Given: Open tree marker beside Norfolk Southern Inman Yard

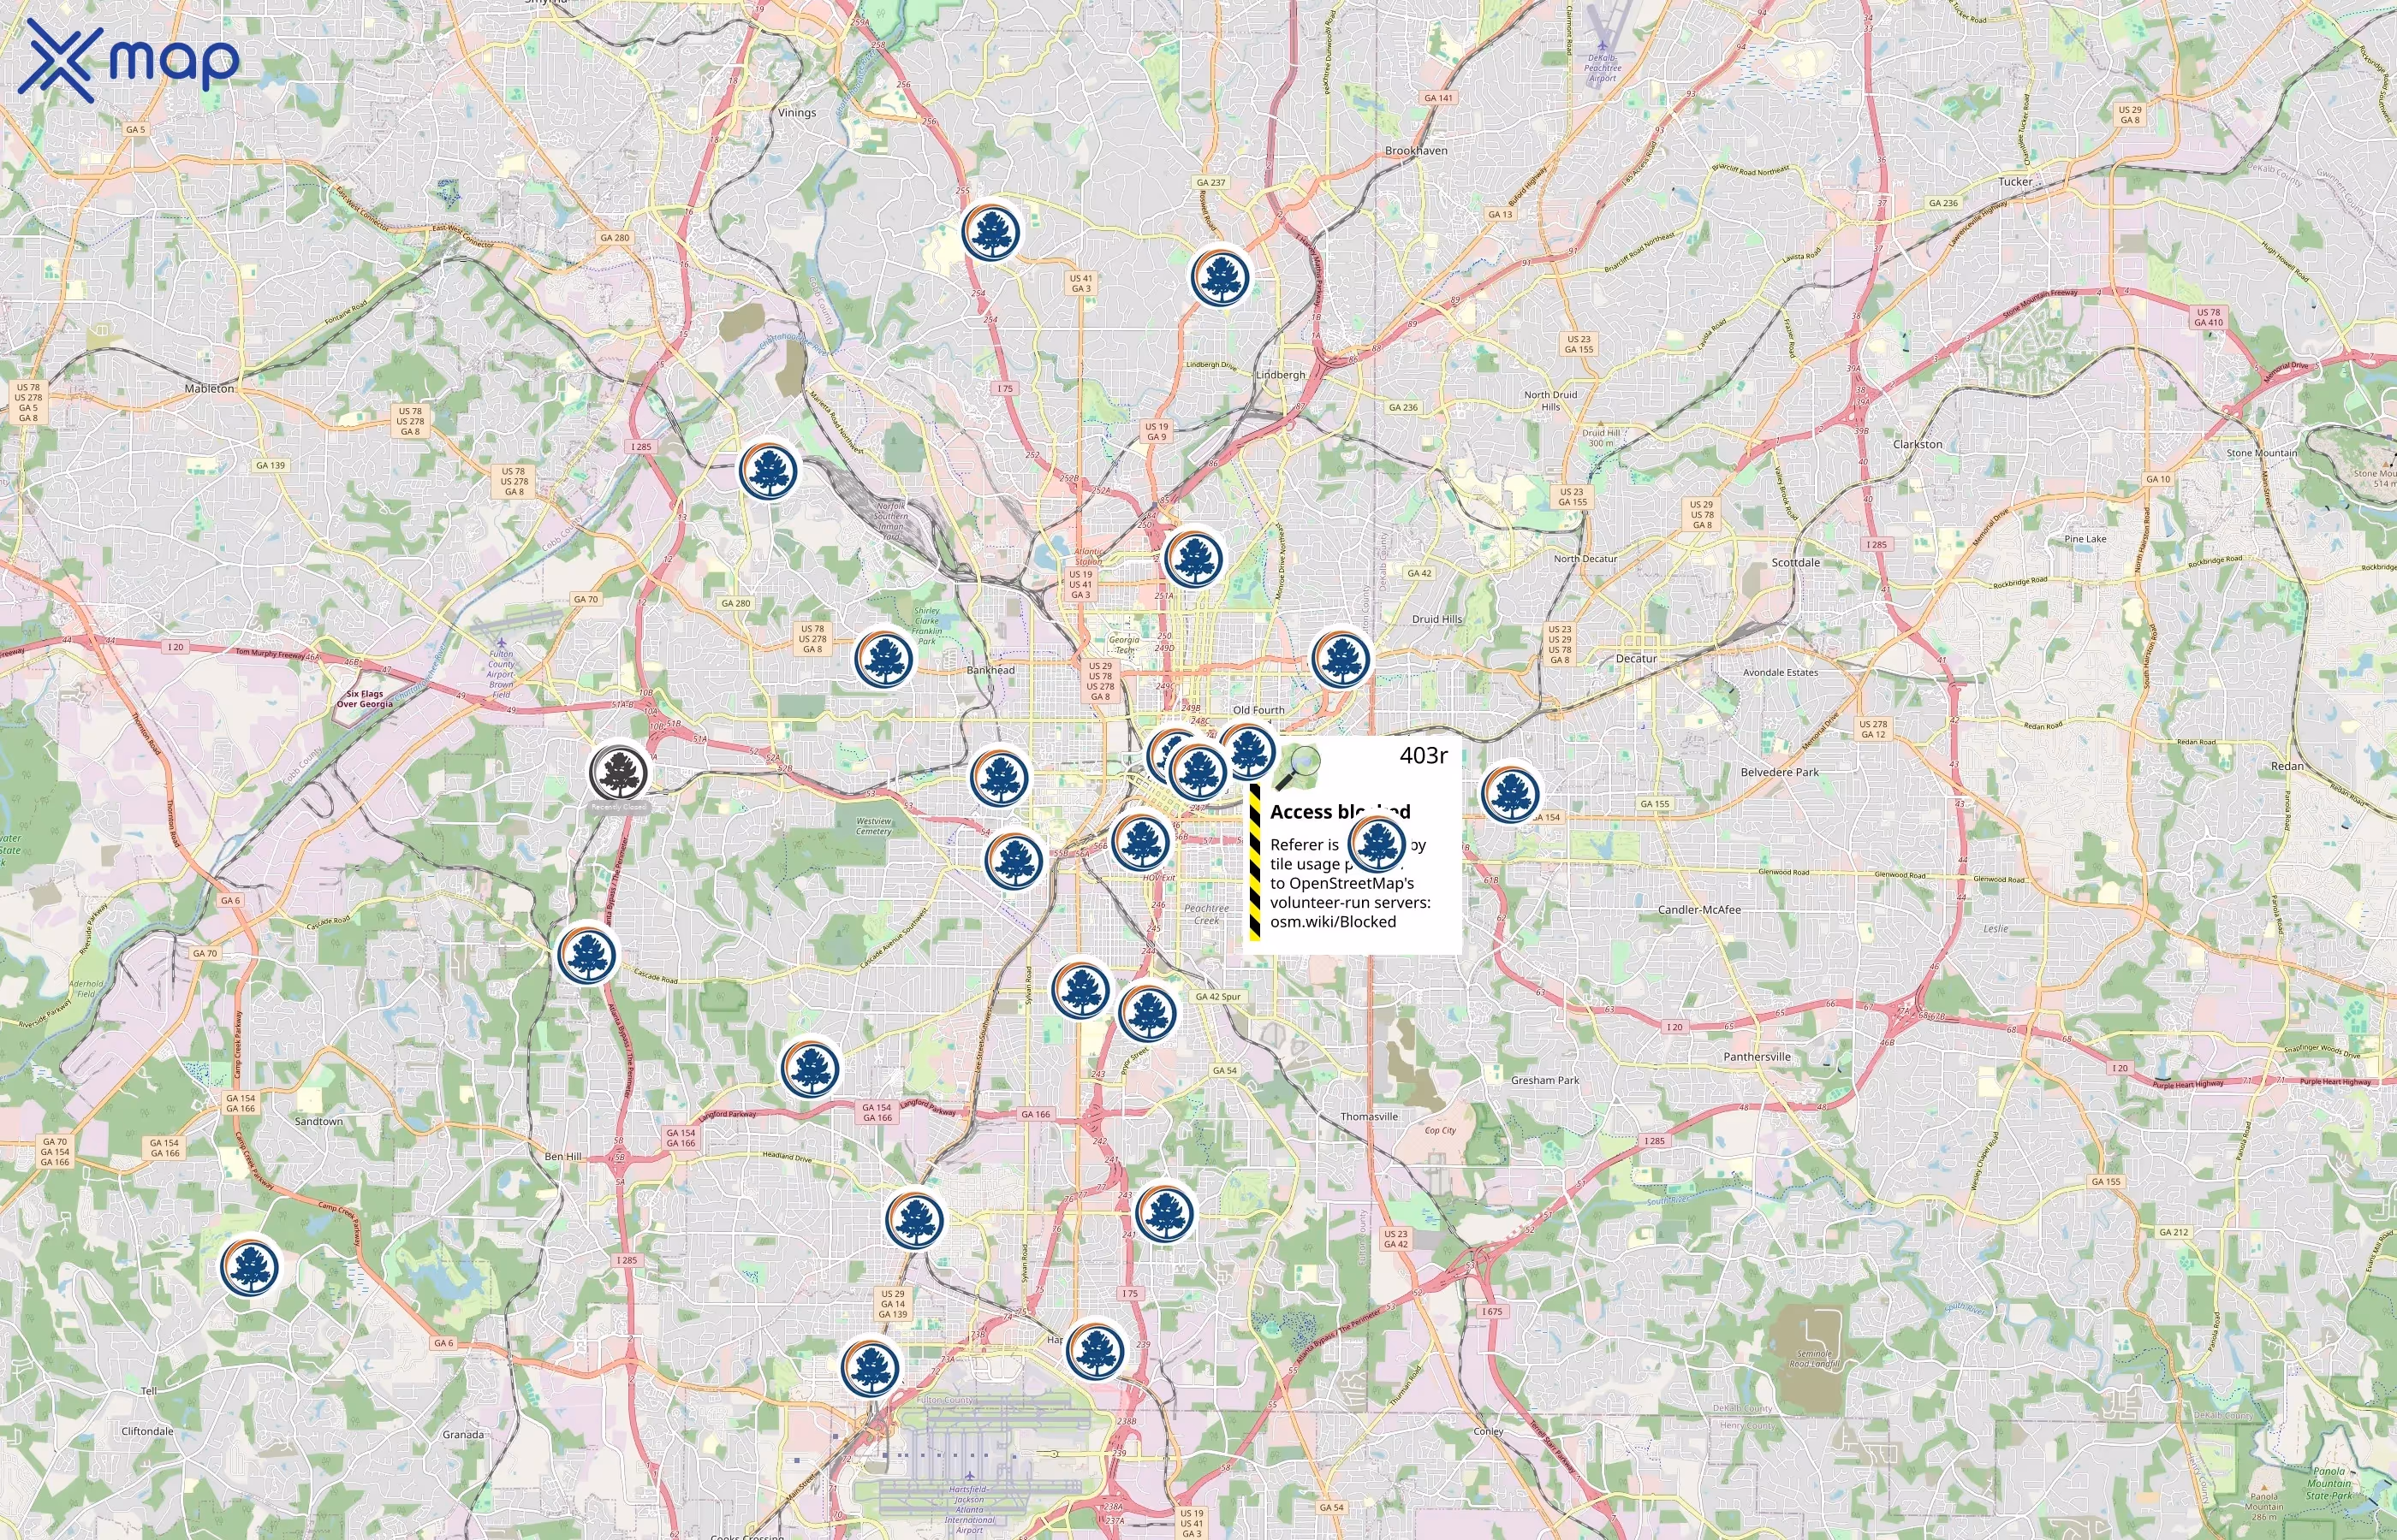Looking at the screenshot, I should click(x=770, y=470).
